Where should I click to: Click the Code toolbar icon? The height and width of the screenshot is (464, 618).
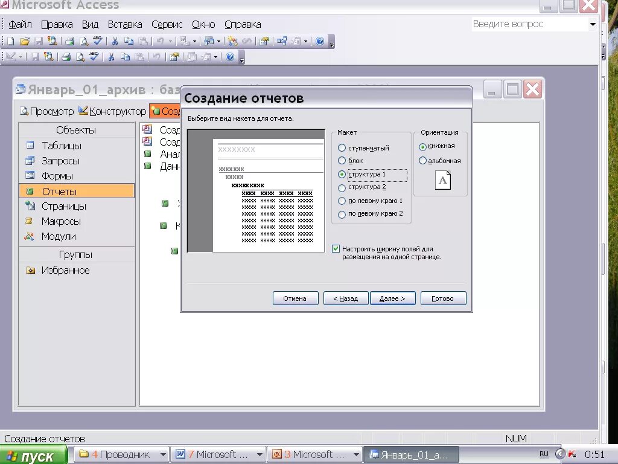pos(233,41)
